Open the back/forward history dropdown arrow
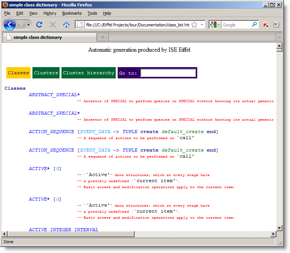 point(28,25)
